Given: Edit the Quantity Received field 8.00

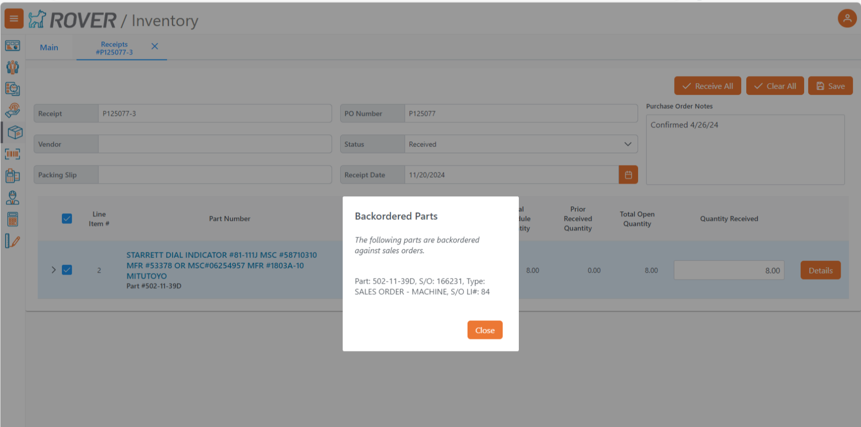Looking at the screenshot, I should (729, 270).
